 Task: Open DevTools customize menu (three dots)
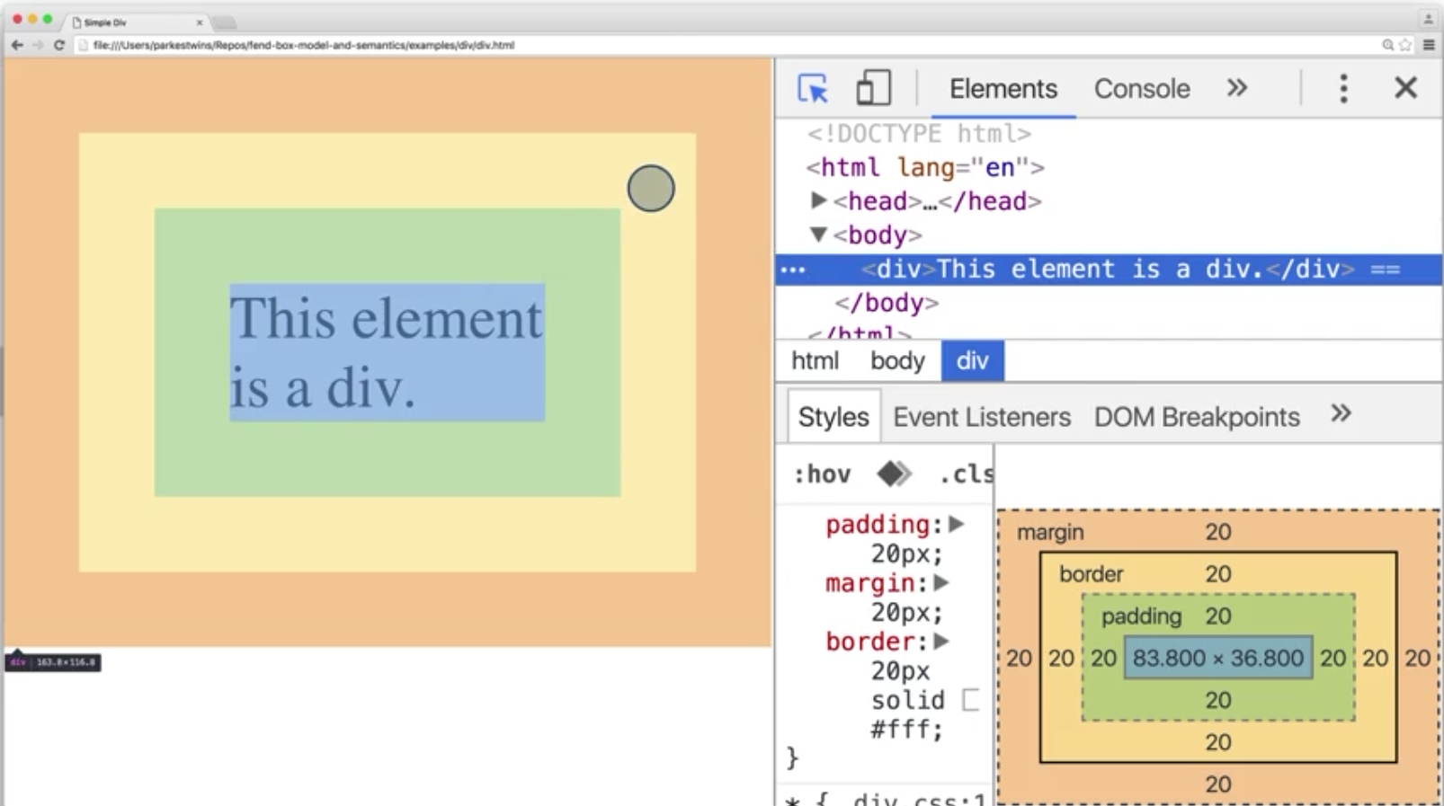[x=1343, y=88]
